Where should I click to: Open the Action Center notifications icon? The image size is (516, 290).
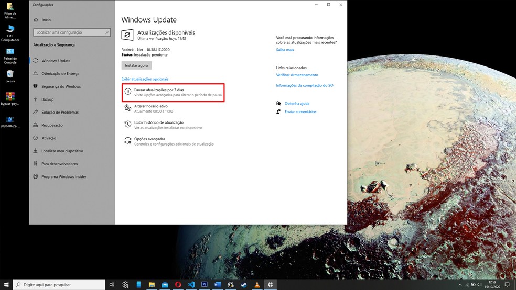(508, 285)
